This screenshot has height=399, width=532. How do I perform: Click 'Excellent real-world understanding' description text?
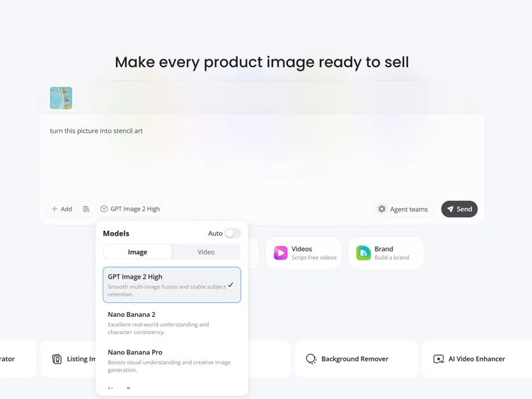(x=158, y=328)
